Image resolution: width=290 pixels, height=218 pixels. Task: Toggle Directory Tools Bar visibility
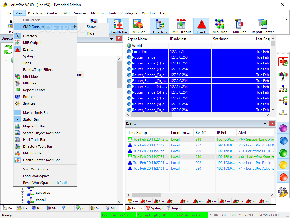pyautogui.click(x=45, y=146)
